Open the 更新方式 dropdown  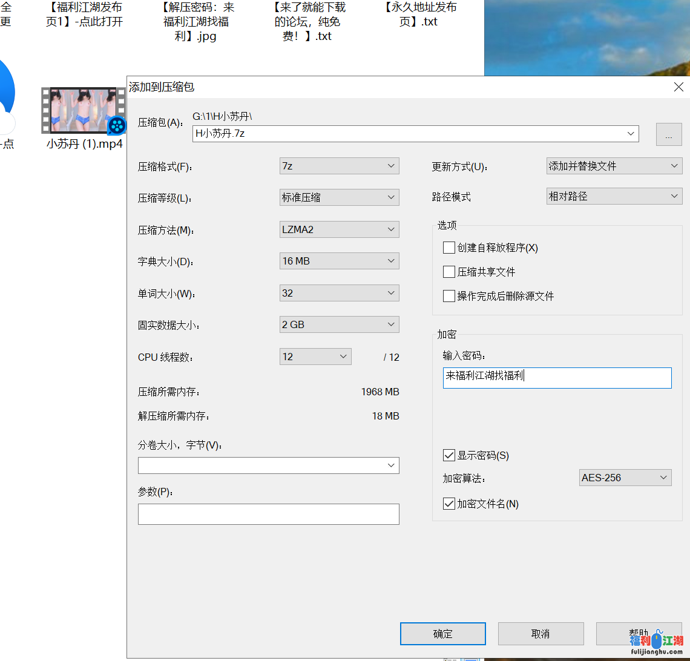pos(614,166)
